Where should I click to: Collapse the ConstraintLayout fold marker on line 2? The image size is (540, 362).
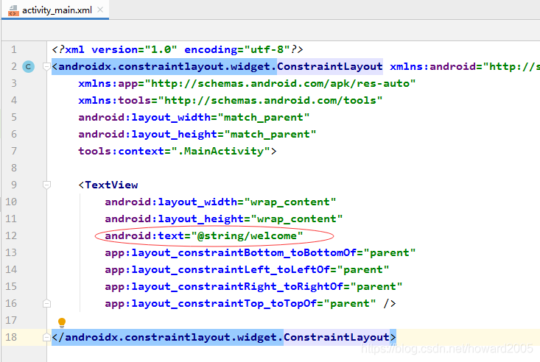(47, 66)
